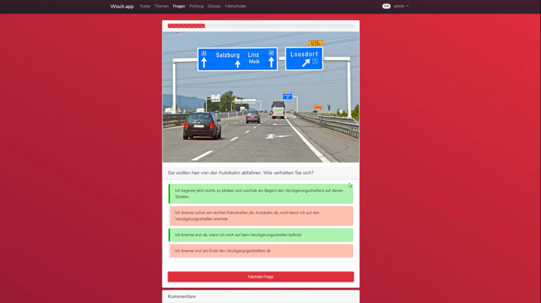This screenshot has height=303, width=541.
Task: Select answer 'Ich bremse erst am Ende des Verzögerungsstreifens ab'
Action: click(x=261, y=251)
